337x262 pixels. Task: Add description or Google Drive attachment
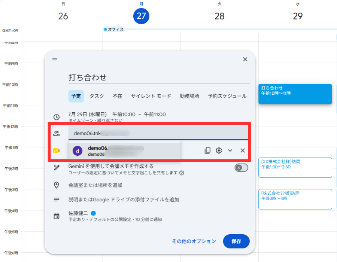[x=124, y=200]
